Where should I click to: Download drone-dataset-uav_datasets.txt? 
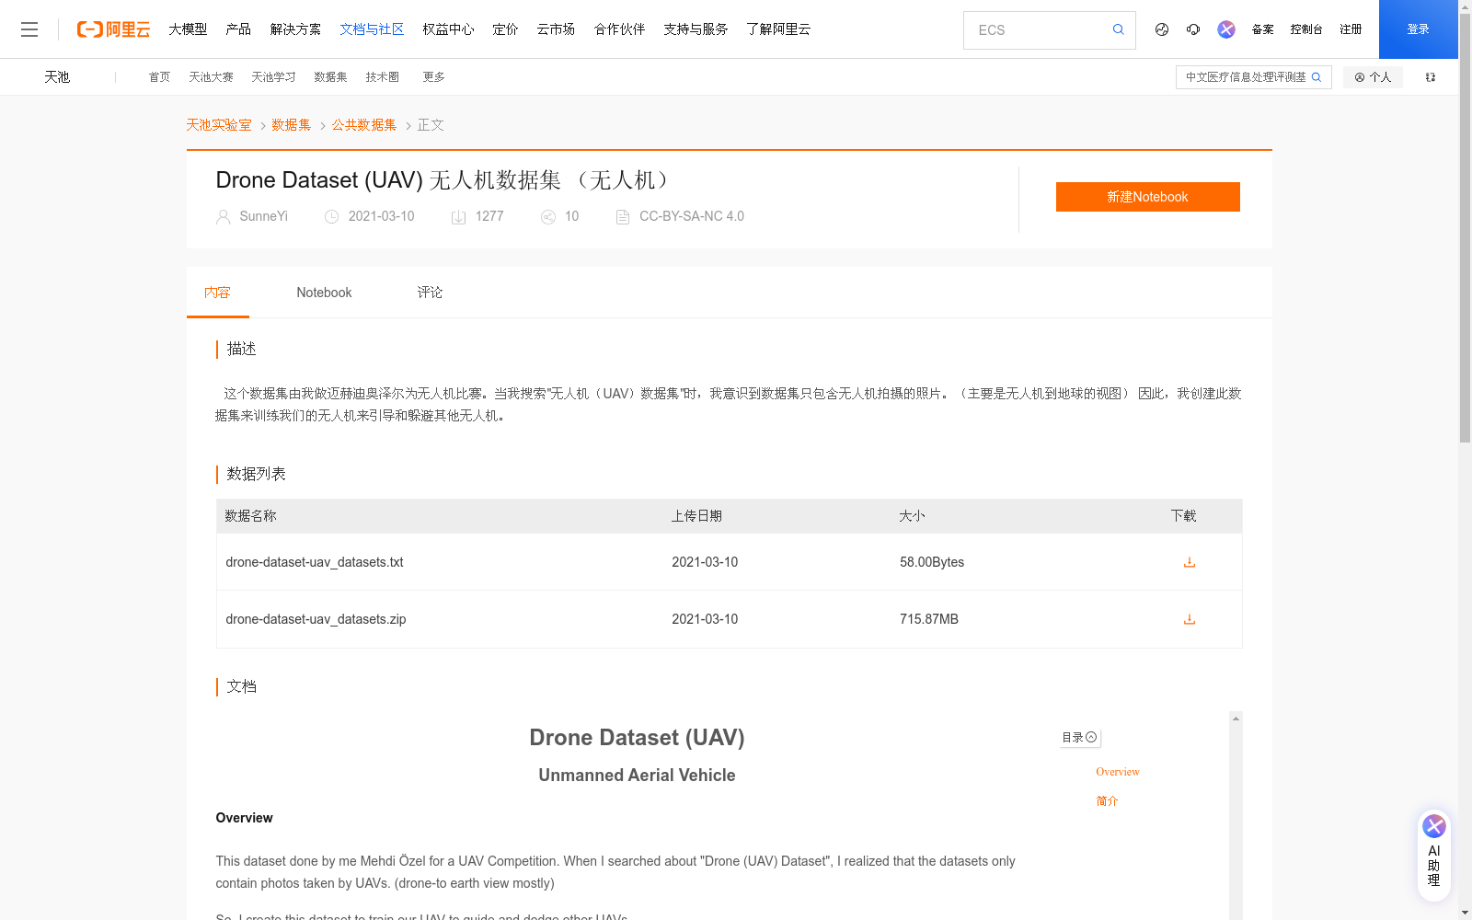(x=1190, y=562)
